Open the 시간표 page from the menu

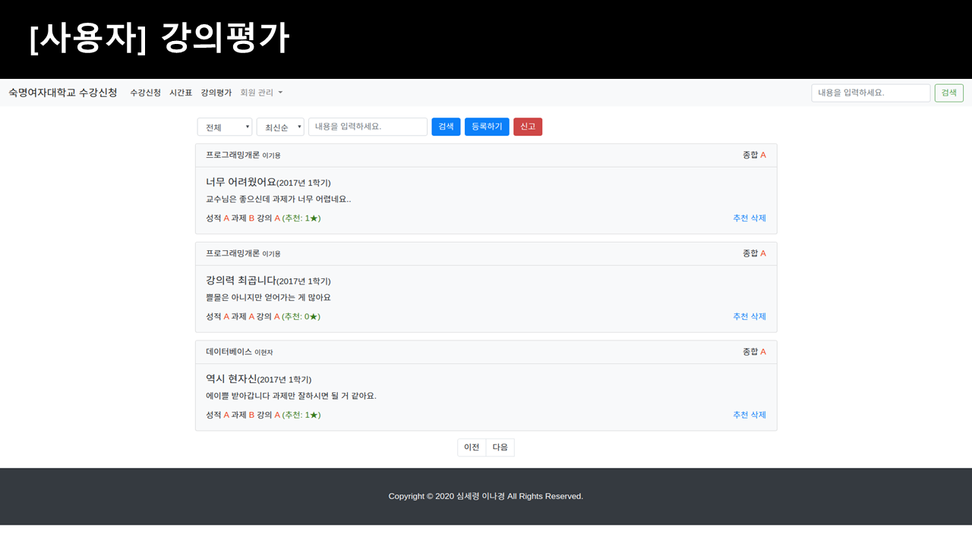tap(180, 93)
